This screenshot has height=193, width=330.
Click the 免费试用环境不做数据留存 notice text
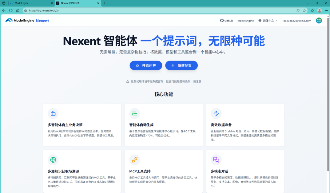point(166,81)
